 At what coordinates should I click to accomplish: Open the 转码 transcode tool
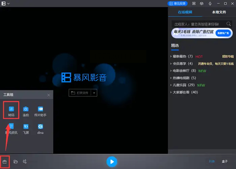[x=11, y=111]
